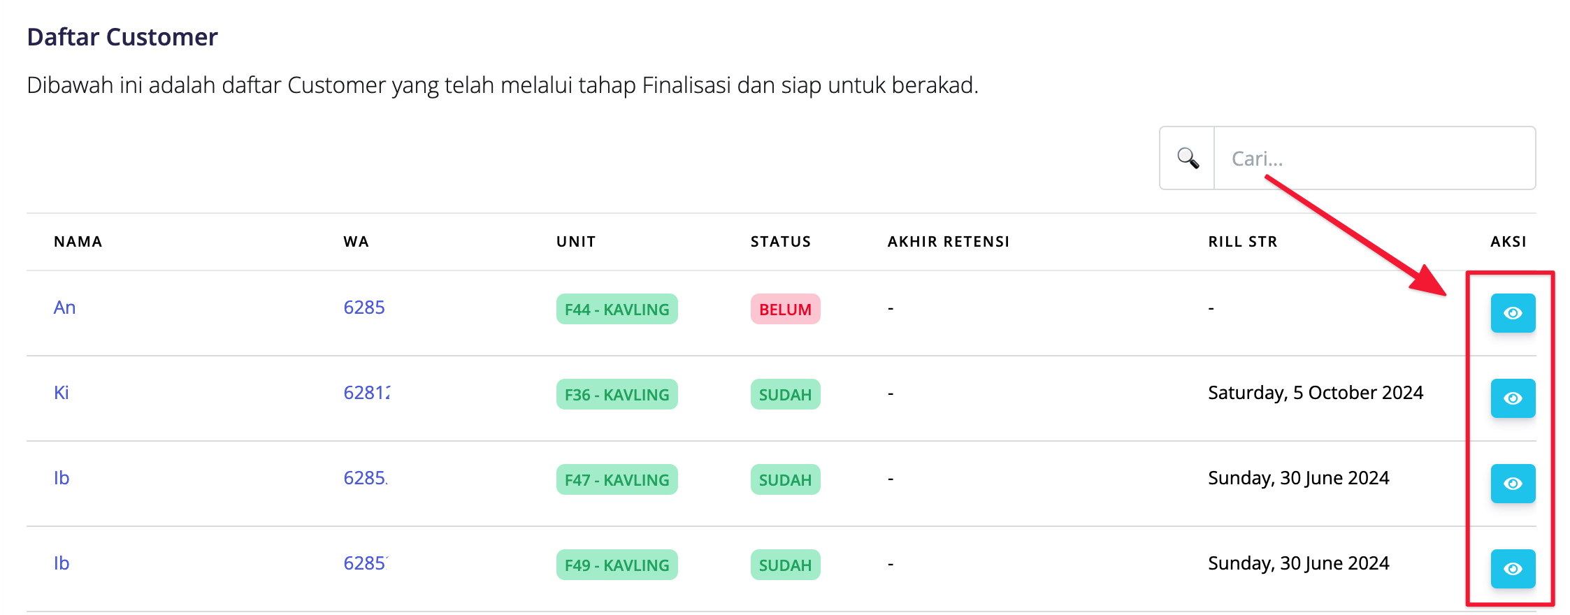The height and width of the screenshot is (615, 1570).
Task: Open WA number in F47 - KAVLING row
Action: pyautogui.click(x=366, y=478)
